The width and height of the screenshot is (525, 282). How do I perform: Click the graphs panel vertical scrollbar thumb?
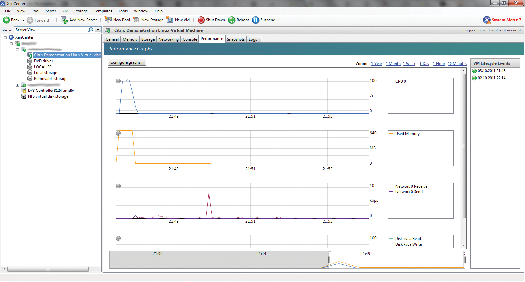[463, 146]
